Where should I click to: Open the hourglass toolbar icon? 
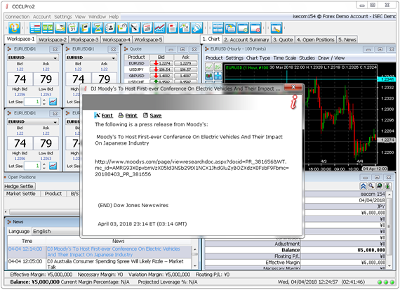click(98, 28)
